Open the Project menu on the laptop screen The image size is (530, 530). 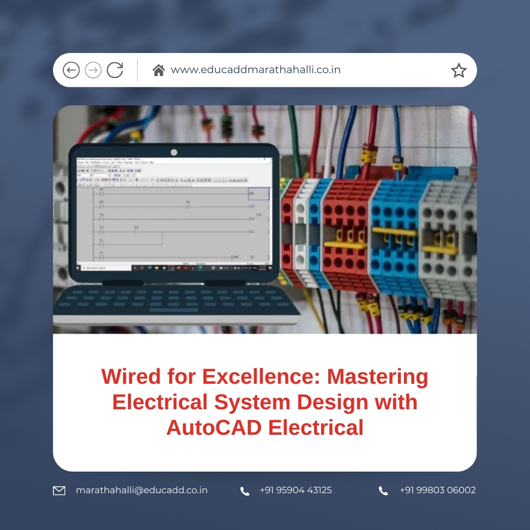80,162
